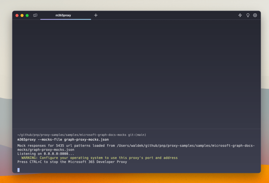This screenshot has width=269, height=183.
Task: Click the prompt path '~/github/pnp/proxy-samples'
Action: point(40,135)
